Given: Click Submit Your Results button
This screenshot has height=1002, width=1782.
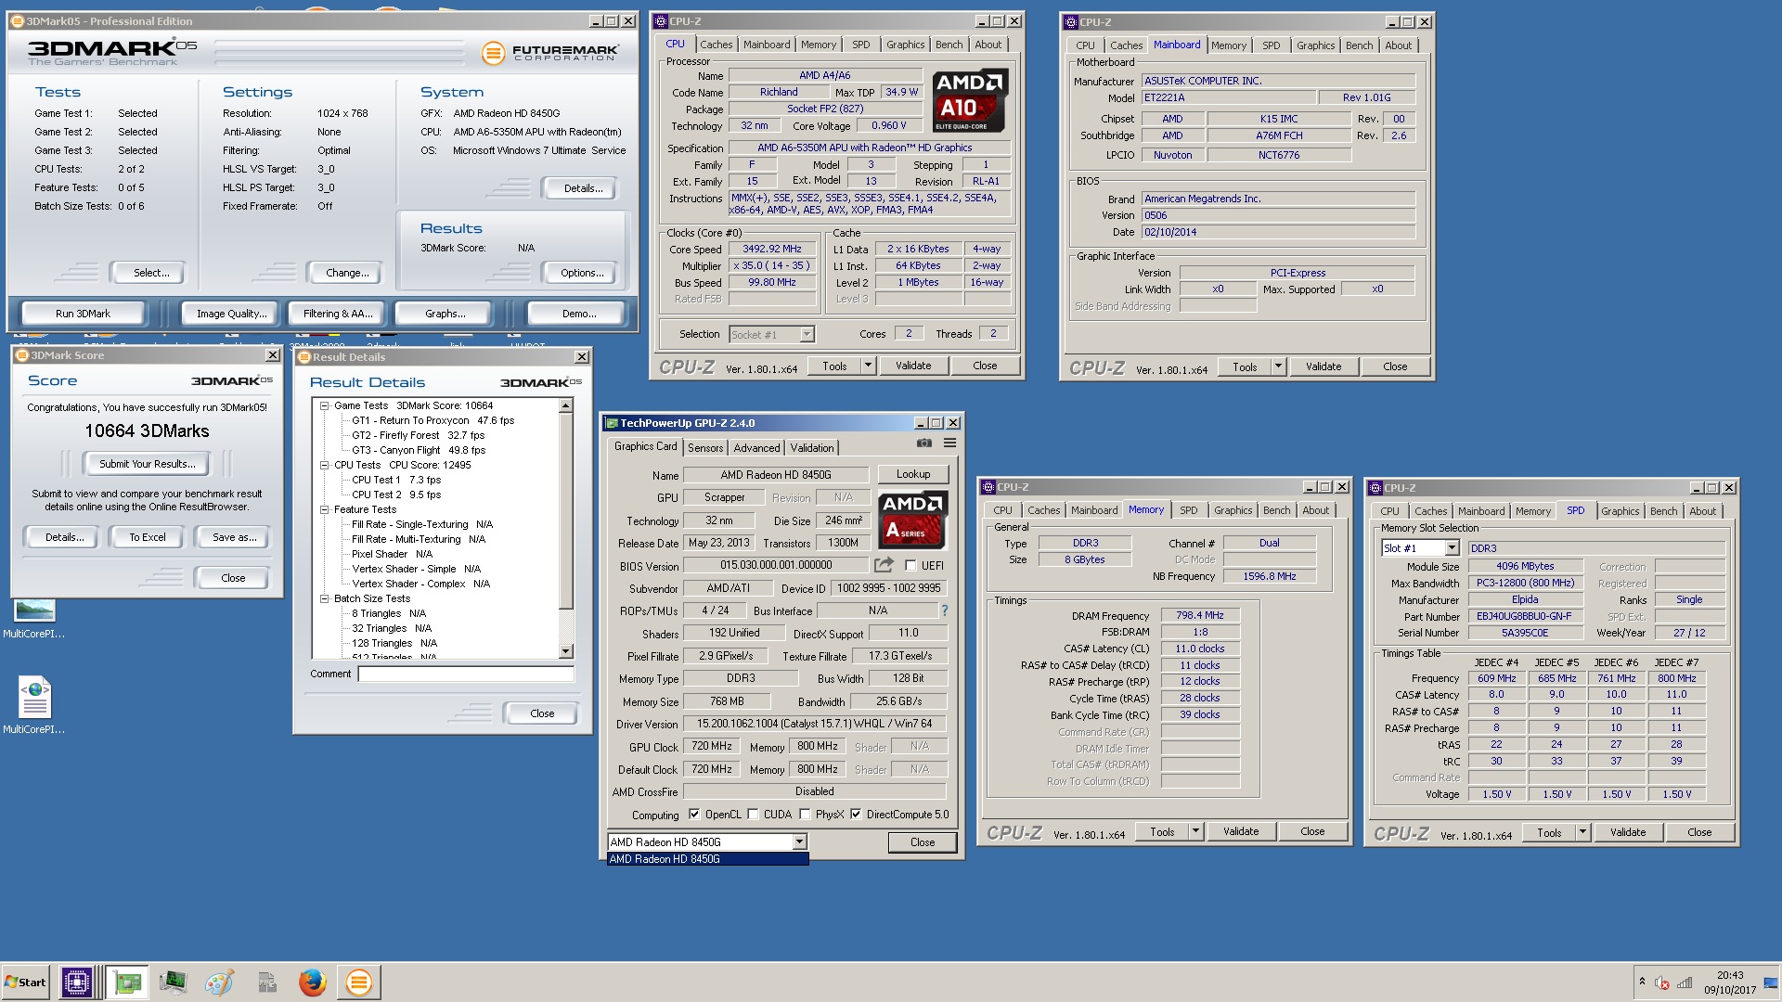Looking at the screenshot, I should pos(147,464).
